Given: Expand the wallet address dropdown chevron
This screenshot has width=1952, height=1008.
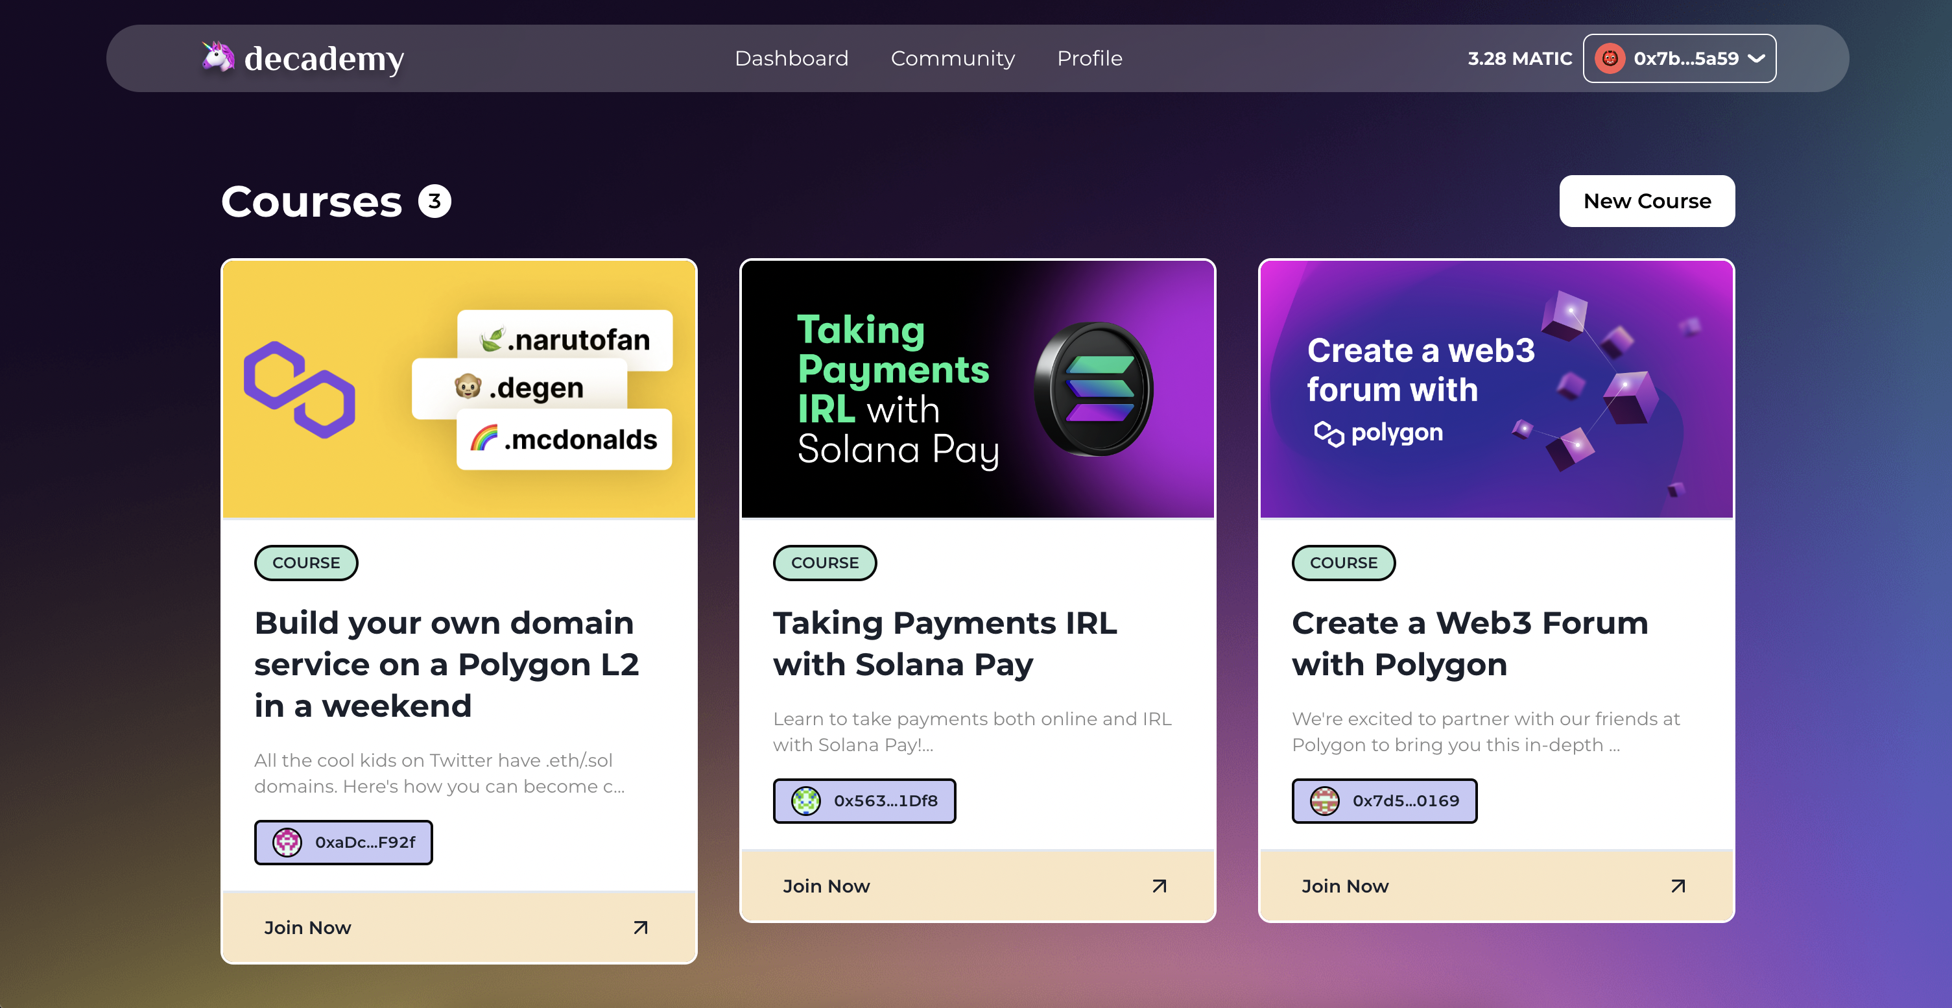Looking at the screenshot, I should pyautogui.click(x=1757, y=58).
